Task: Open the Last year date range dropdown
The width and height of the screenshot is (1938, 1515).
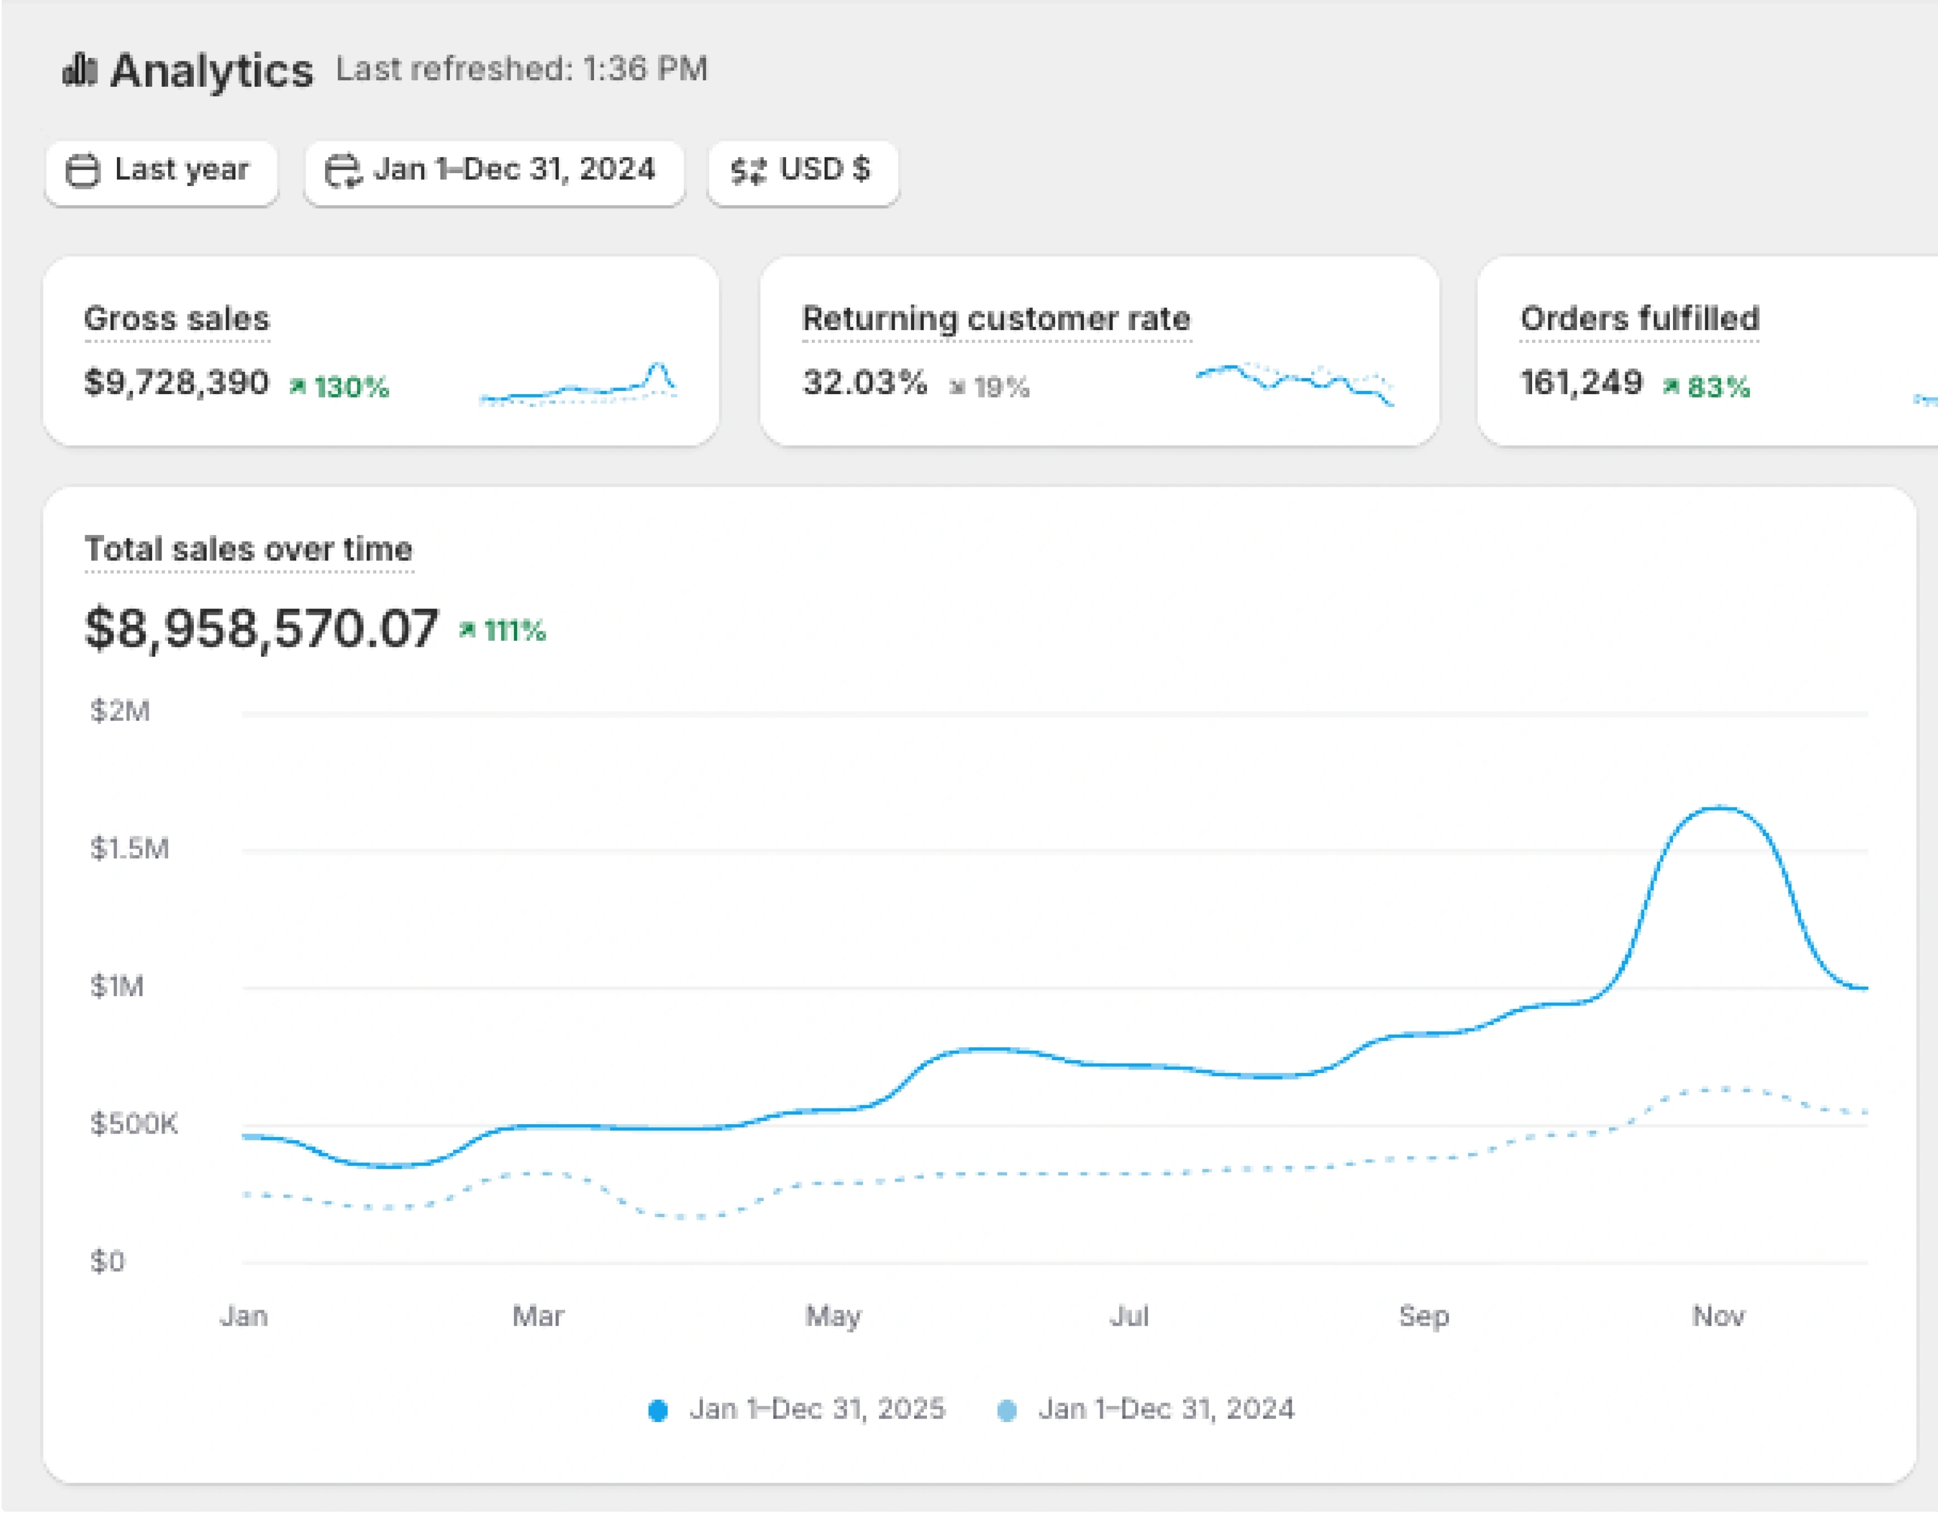Action: click(x=161, y=170)
